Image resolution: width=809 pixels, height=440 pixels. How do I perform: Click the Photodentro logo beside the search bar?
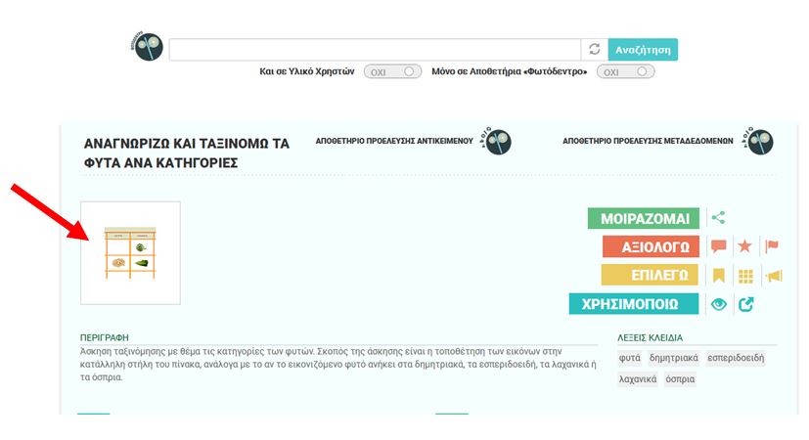(x=148, y=47)
